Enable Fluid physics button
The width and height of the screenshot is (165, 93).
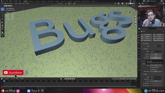(x=159, y=37)
